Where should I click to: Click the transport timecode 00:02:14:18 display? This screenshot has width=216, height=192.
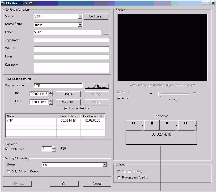(161, 134)
